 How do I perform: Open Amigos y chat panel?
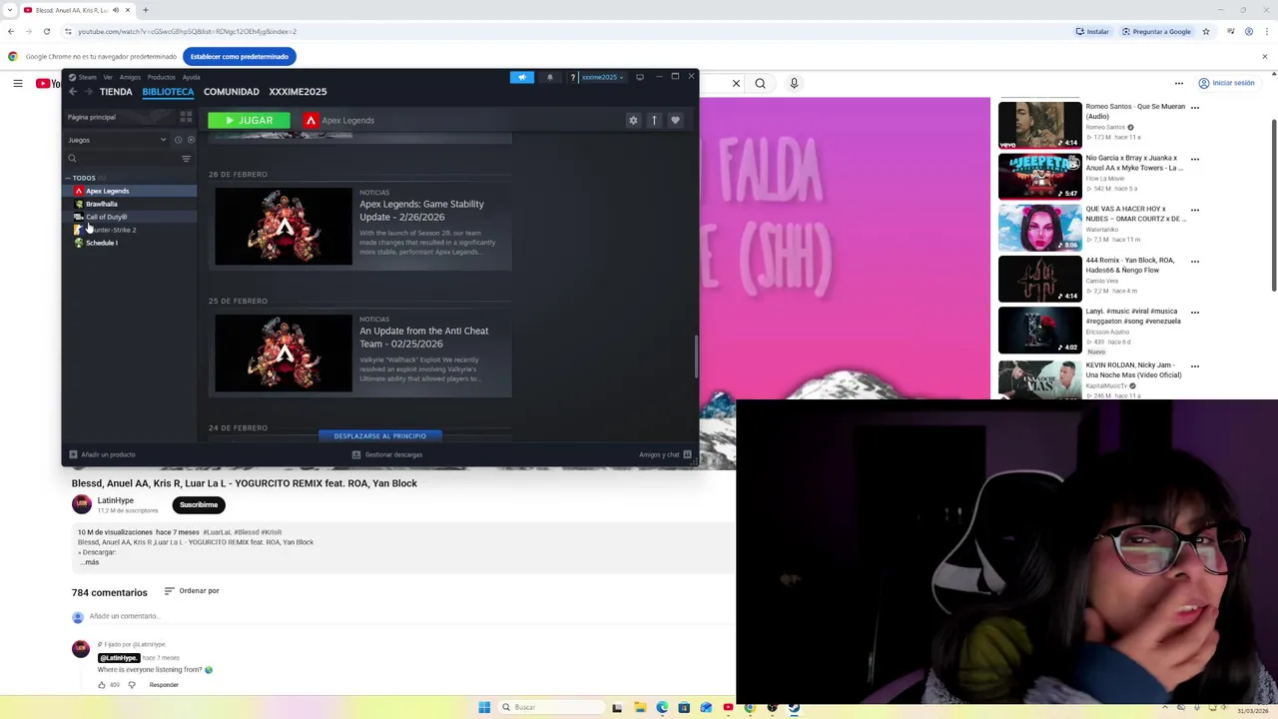[x=665, y=454]
